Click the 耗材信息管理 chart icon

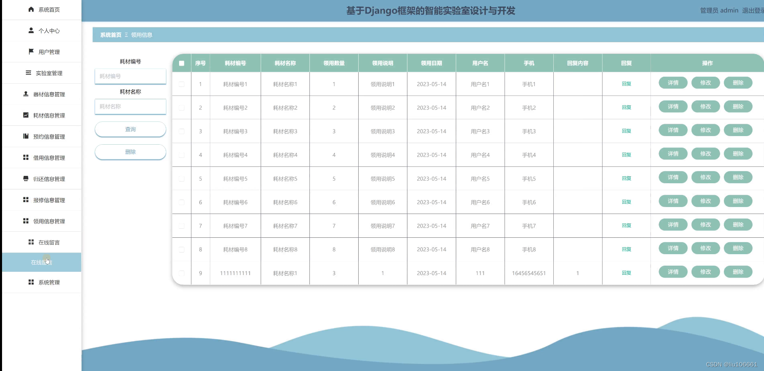click(25, 115)
